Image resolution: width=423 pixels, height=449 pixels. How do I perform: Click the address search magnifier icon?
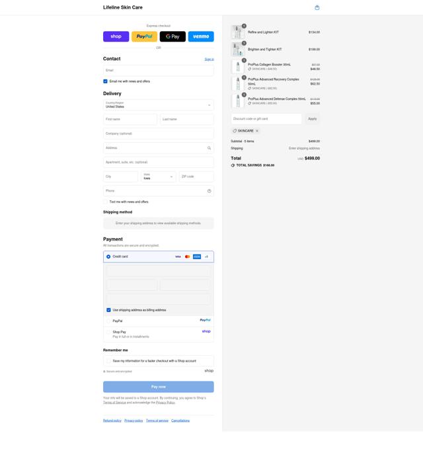coord(210,148)
